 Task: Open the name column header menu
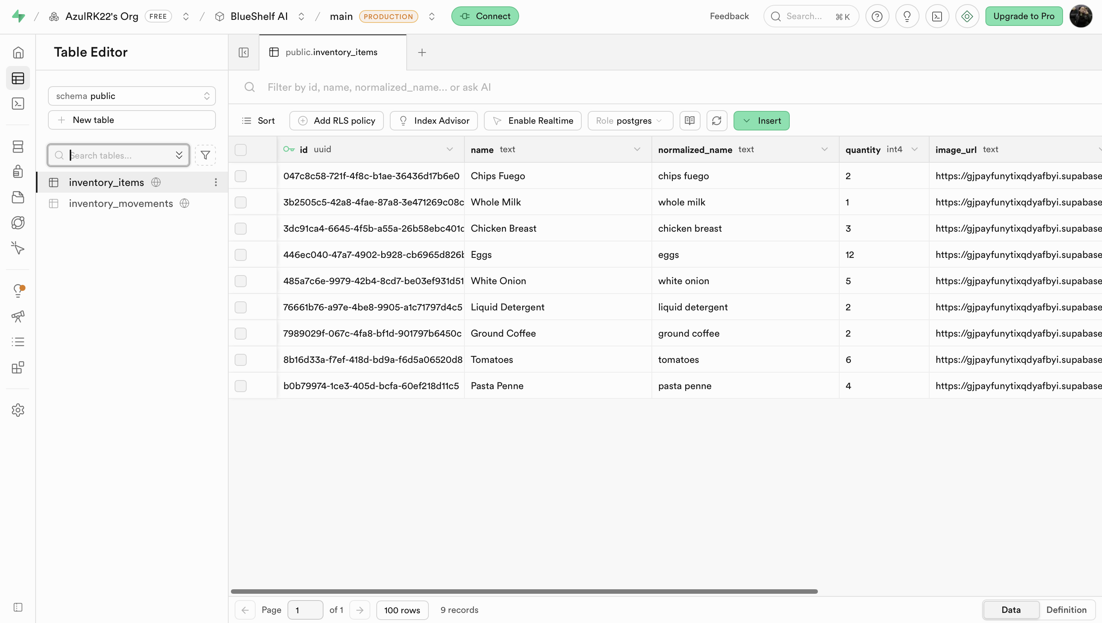pyautogui.click(x=637, y=149)
